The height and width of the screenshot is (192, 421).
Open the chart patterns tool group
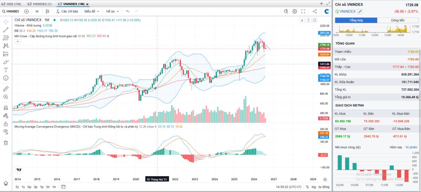click(x=6, y=46)
